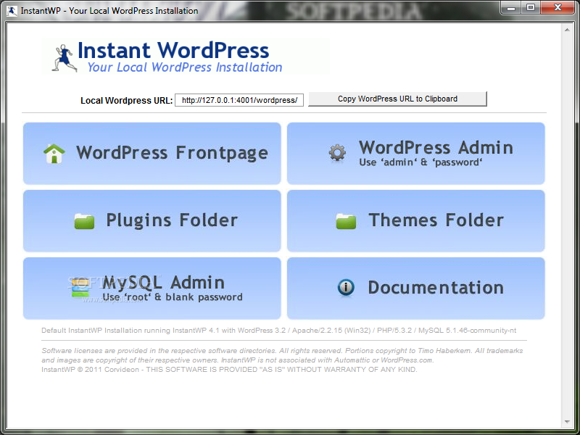Open WordPress Admin panel

(x=415, y=153)
